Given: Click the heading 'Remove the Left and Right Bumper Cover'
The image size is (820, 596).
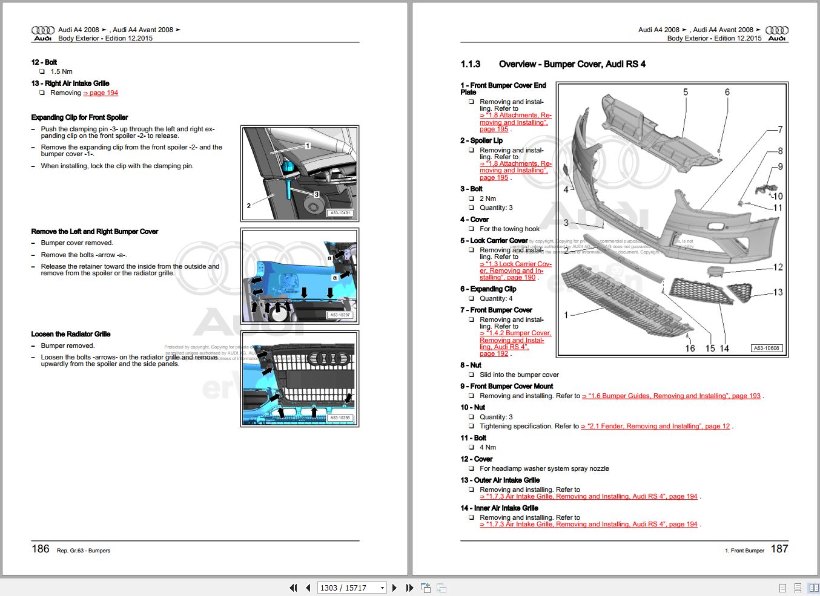Looking at the screenshot, I should (x=94, y=231).
